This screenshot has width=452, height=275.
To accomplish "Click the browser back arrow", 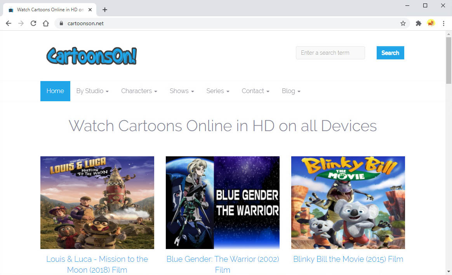I will point(9,23).
